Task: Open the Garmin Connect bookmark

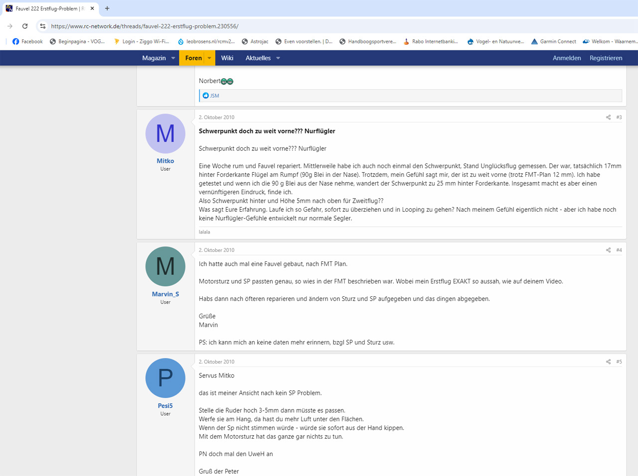Action: tap(554, 42)
